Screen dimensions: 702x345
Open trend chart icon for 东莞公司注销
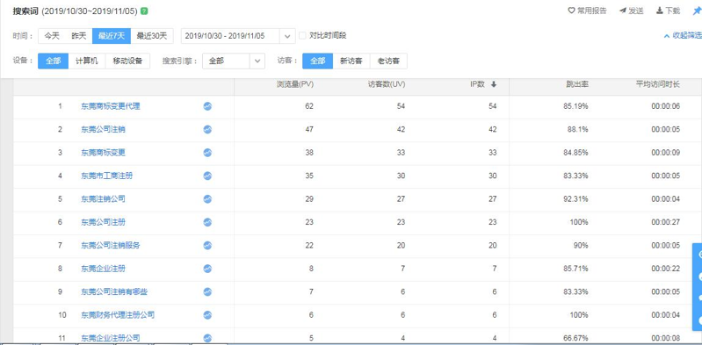pyautogui.click(x=207, y=129)
